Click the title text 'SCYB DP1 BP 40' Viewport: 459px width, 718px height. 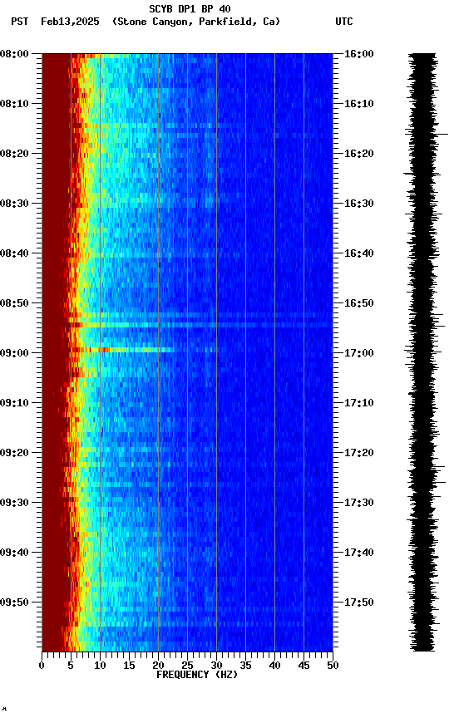coord(190,8)
